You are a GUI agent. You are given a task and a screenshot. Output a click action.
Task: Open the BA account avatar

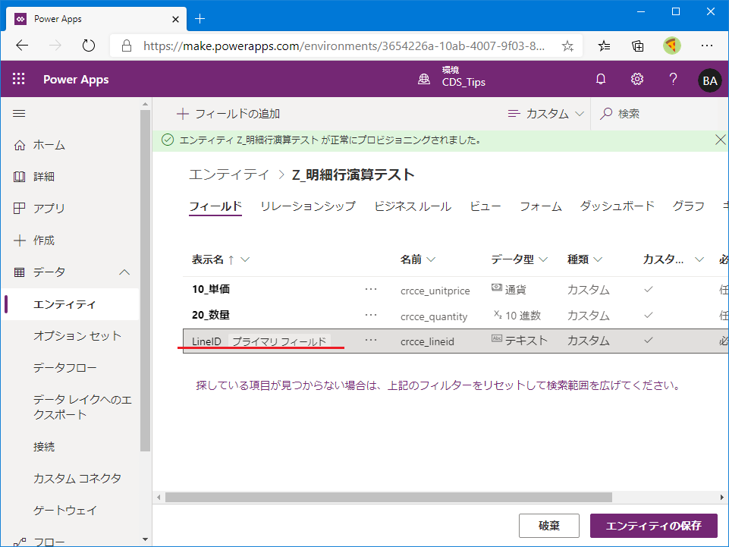coord(709,80)
